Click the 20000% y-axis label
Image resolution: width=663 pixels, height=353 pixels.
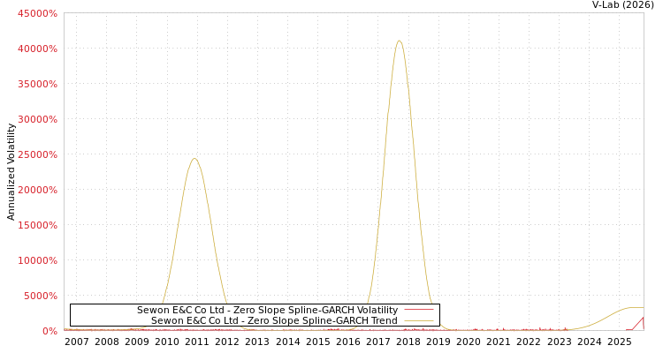tap(37, 190)
